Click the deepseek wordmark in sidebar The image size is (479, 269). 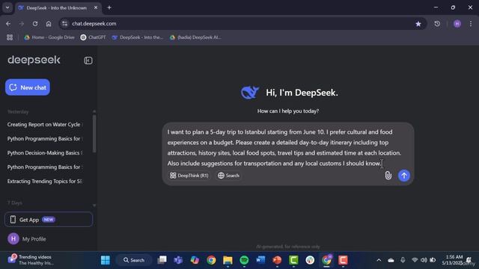(x=34, y=60)
